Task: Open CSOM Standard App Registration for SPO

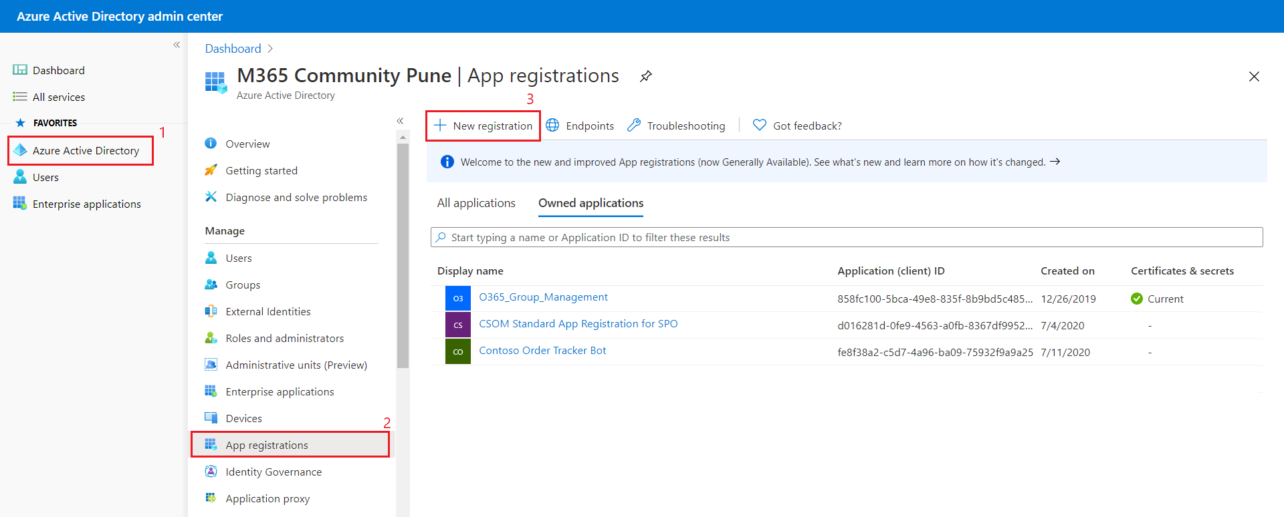Action: pyautogui.click(x=578, y=324)
